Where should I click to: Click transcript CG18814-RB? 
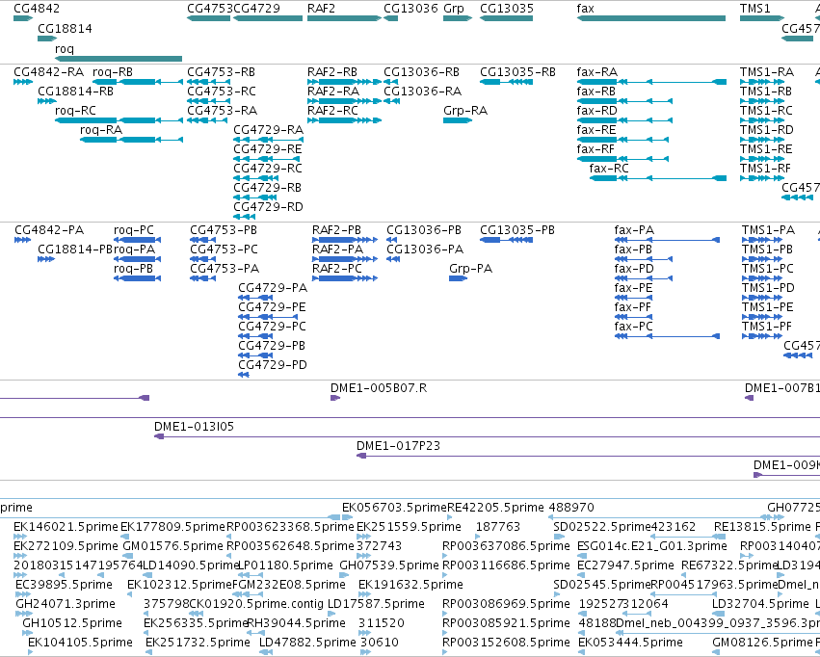coord(47,101)
